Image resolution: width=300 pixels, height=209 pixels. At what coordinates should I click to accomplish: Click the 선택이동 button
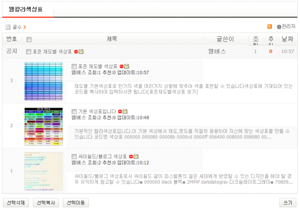pos(76,203)
